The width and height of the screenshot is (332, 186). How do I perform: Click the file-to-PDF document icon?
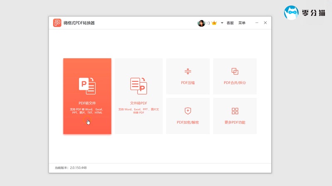[139, 86]
